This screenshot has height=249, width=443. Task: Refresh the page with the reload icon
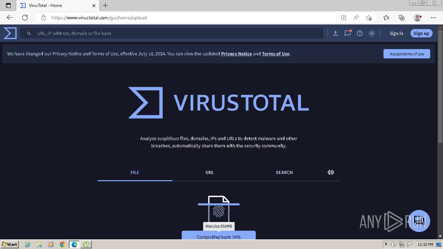(25, 18)
